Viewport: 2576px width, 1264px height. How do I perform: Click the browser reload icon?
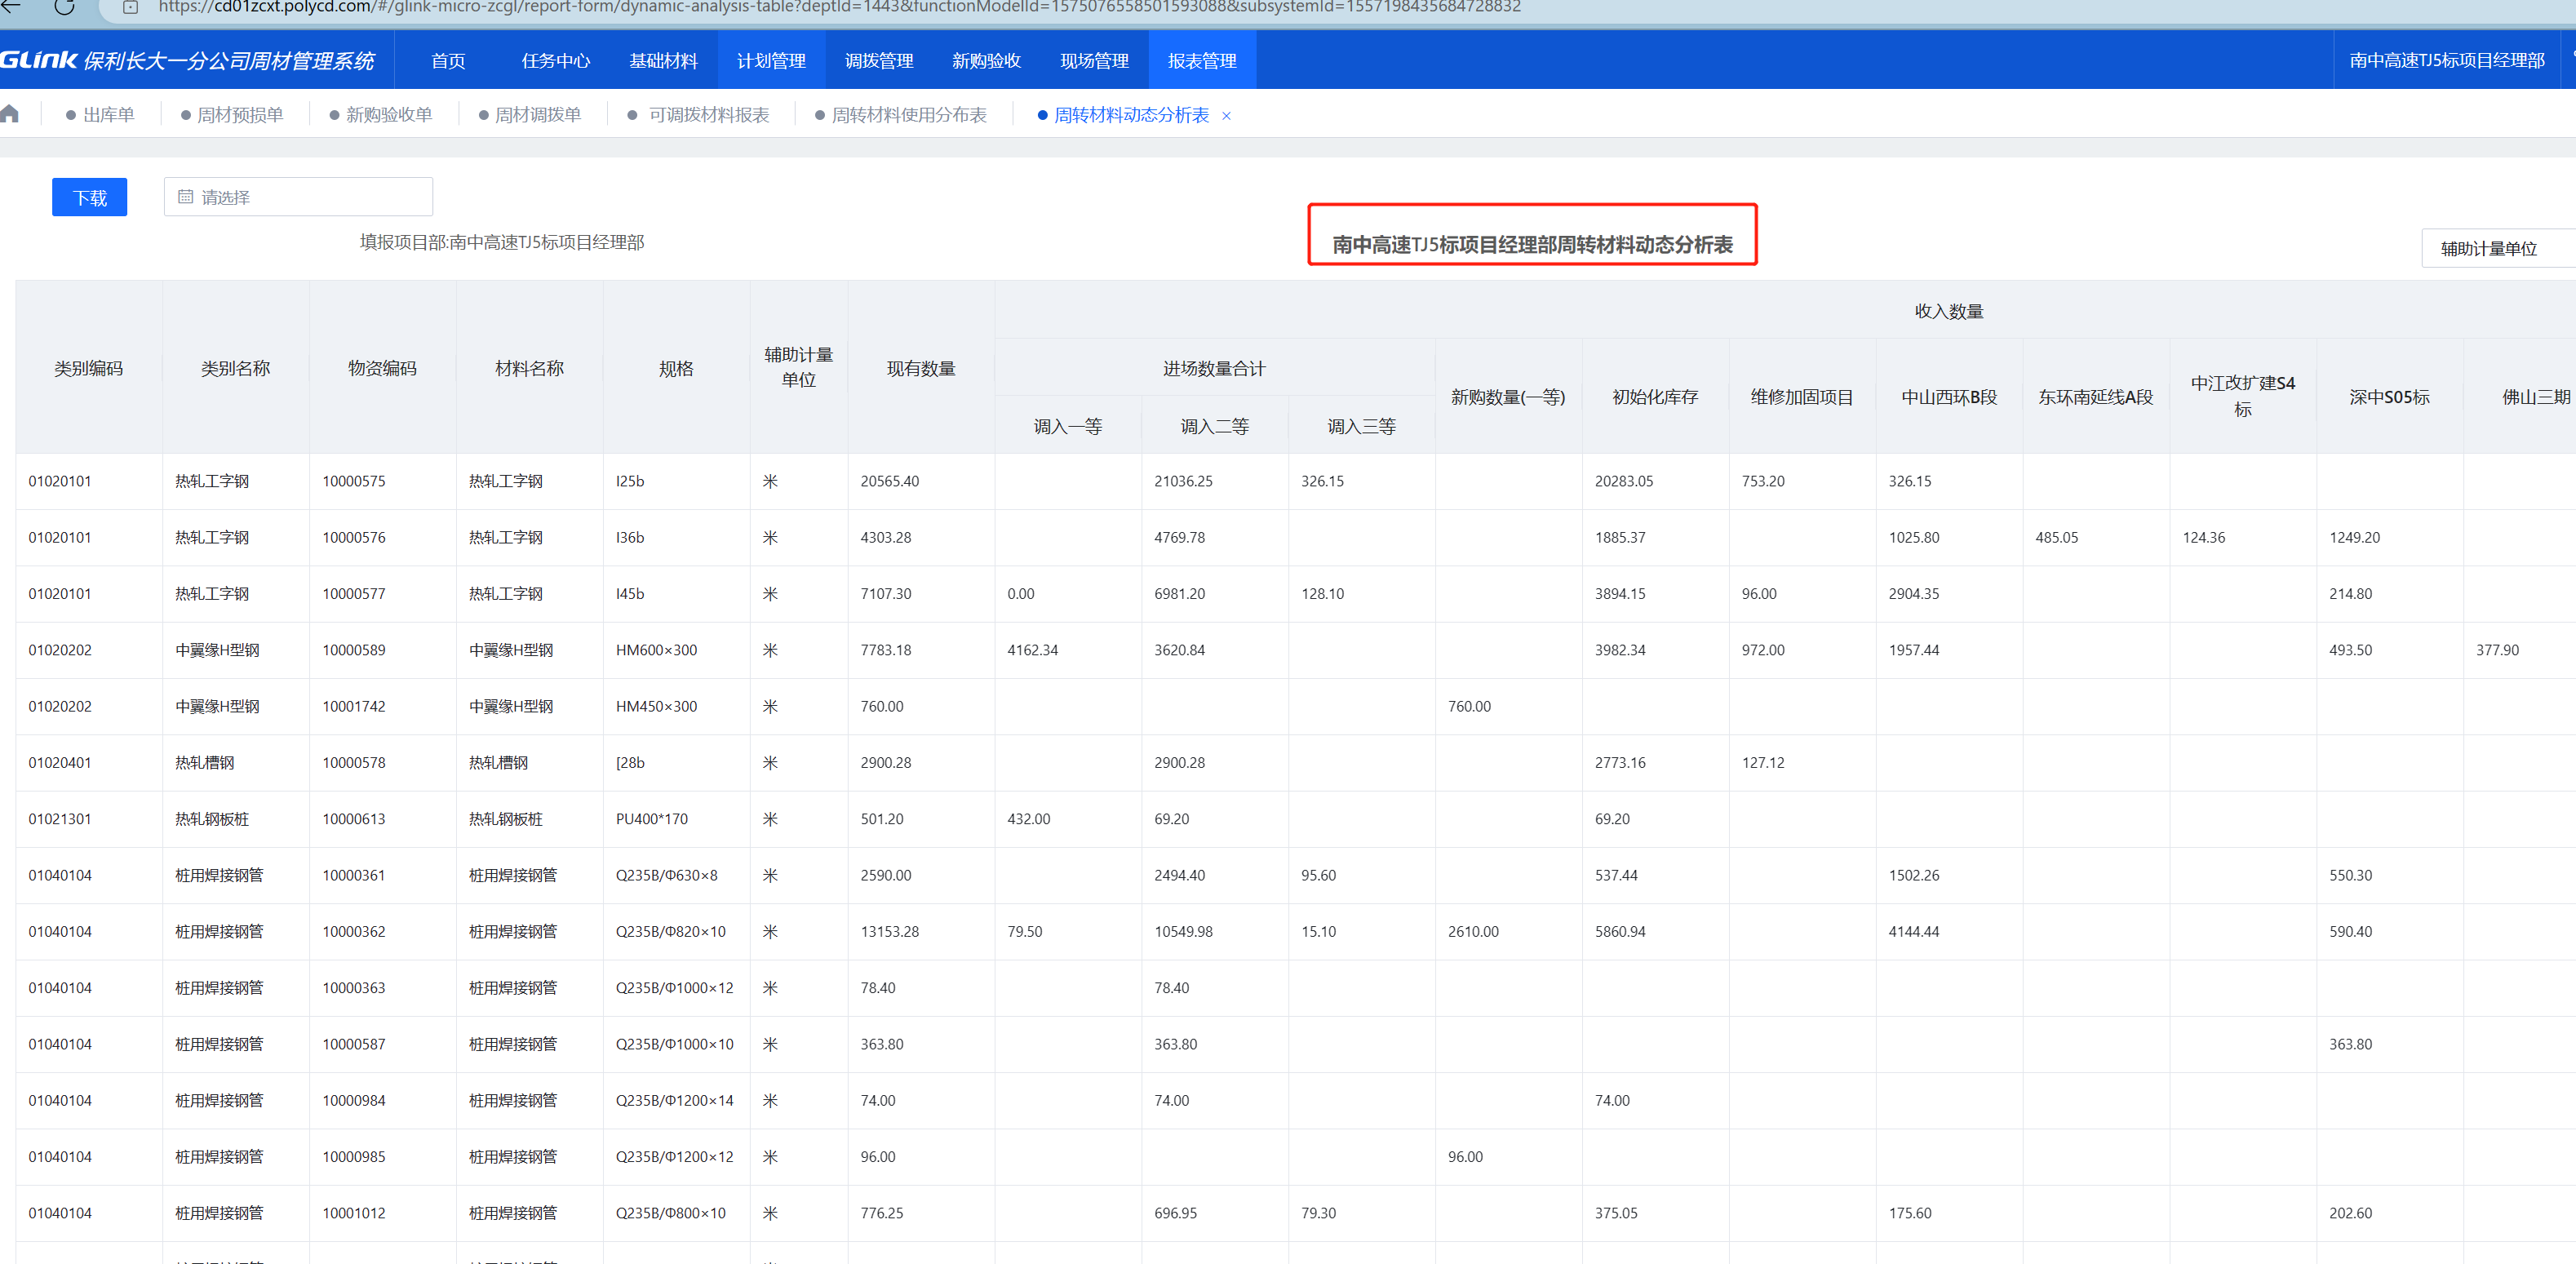coord(64,7)
